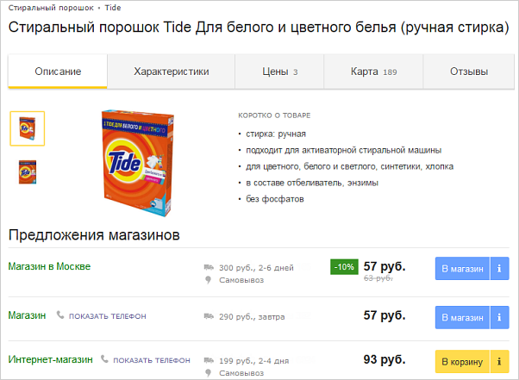Click the large Tide box image

(138, 164)
